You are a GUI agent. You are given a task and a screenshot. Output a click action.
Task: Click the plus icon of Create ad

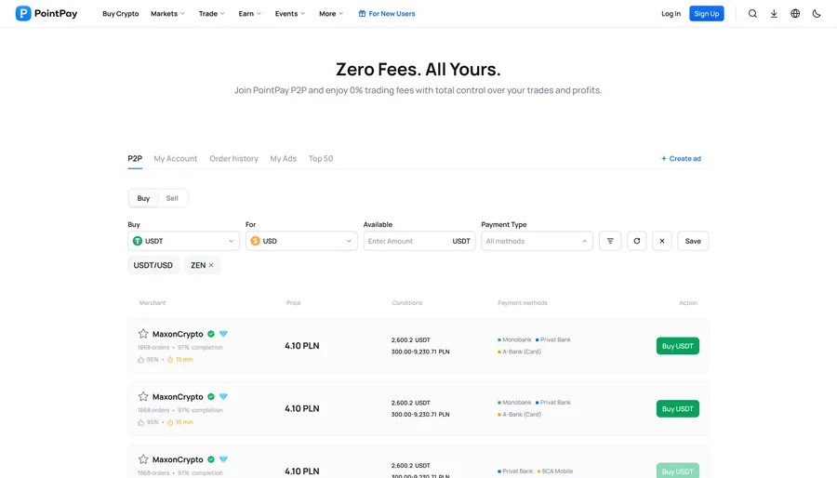tap(663, 158)
